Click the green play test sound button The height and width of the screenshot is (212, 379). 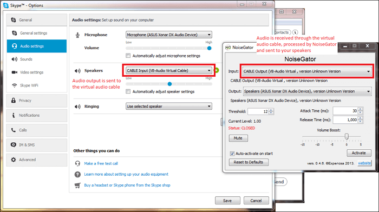(217, 70)
